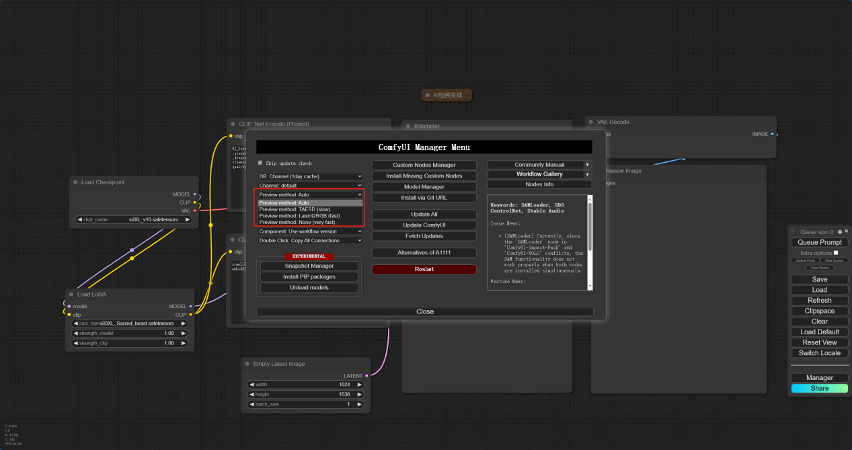Open the Snapshot Manager

(309, 266)
